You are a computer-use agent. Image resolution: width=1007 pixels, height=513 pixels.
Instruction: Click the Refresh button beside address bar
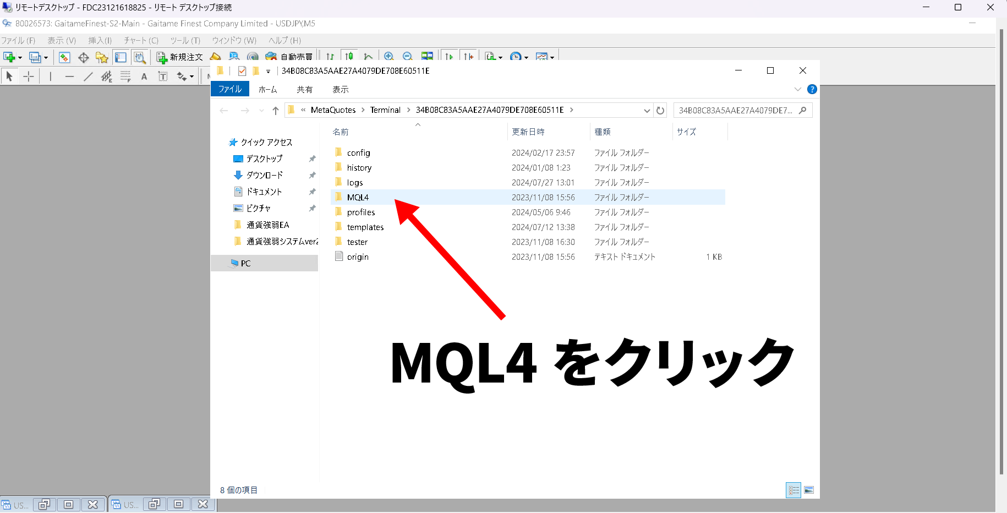click(660, 111)
